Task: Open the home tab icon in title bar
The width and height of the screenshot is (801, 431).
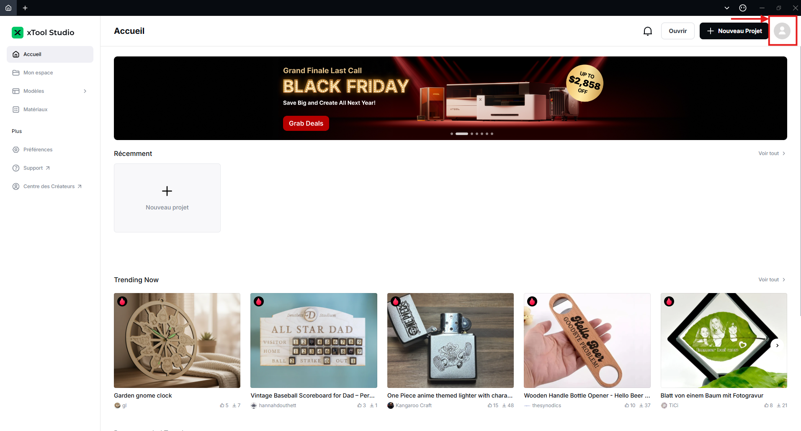Action: click(8, 8)
